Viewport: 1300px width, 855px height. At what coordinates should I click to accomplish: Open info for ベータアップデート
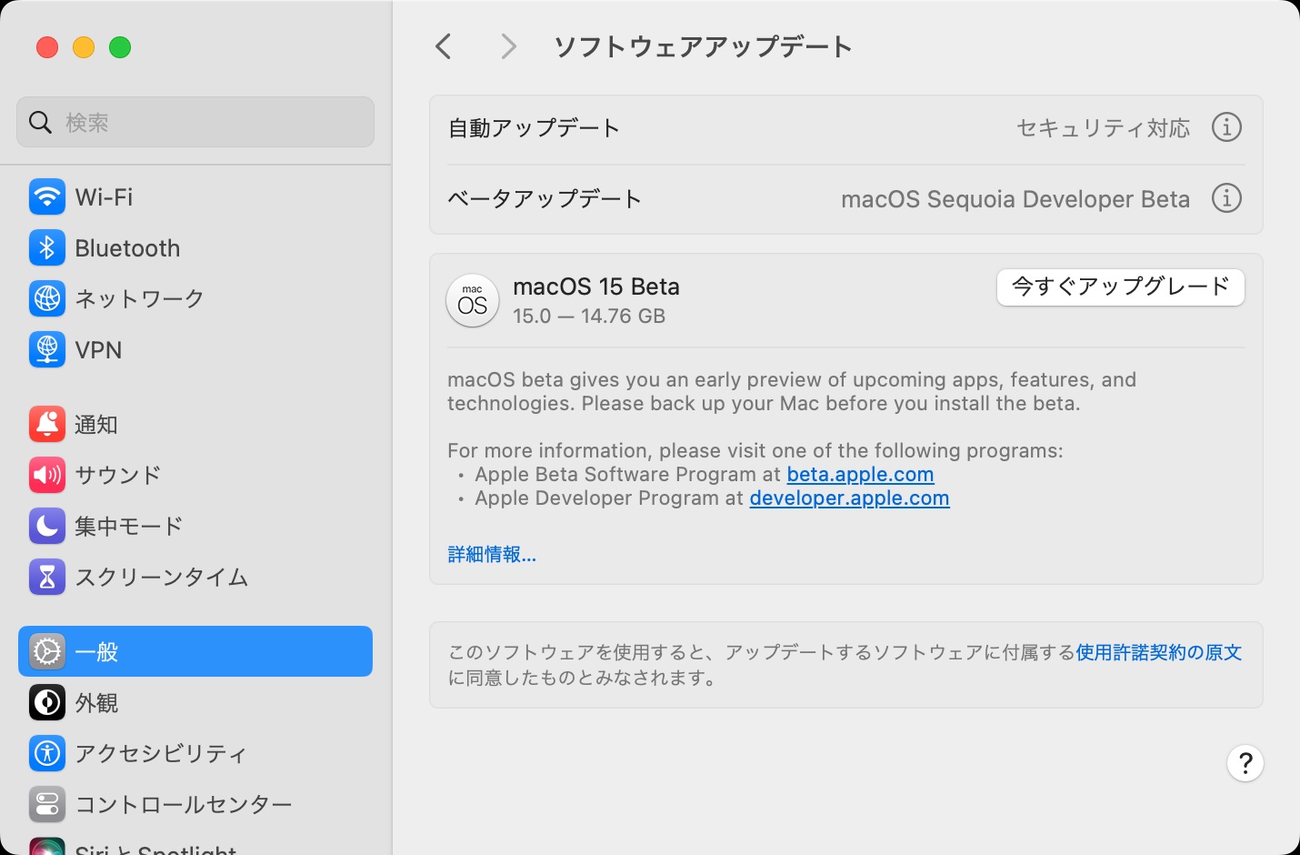pos(1226,198)
